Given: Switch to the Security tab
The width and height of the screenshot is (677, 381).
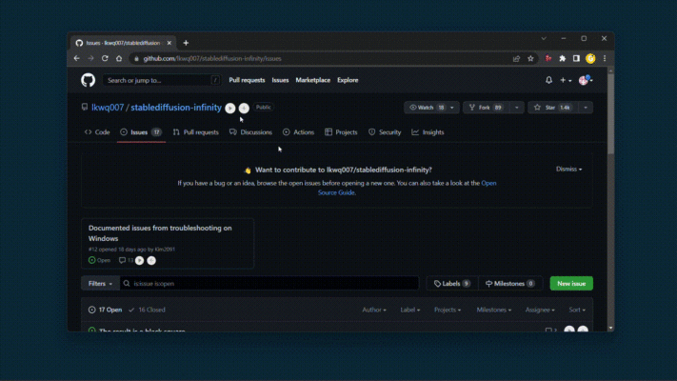Looking at the screenshot, I should coord(385,132).
